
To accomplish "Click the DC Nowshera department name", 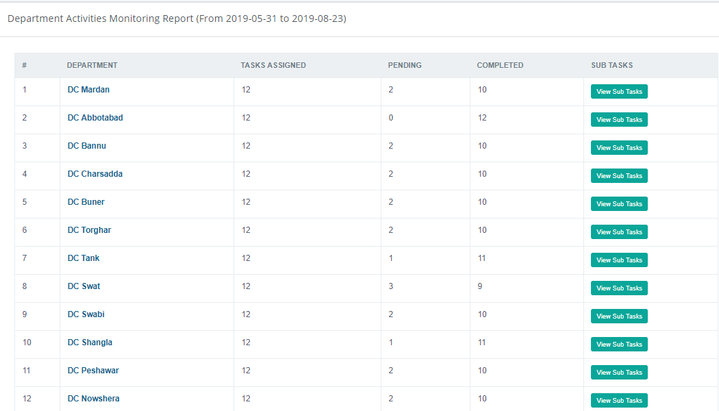I will [x=93, y=399].
